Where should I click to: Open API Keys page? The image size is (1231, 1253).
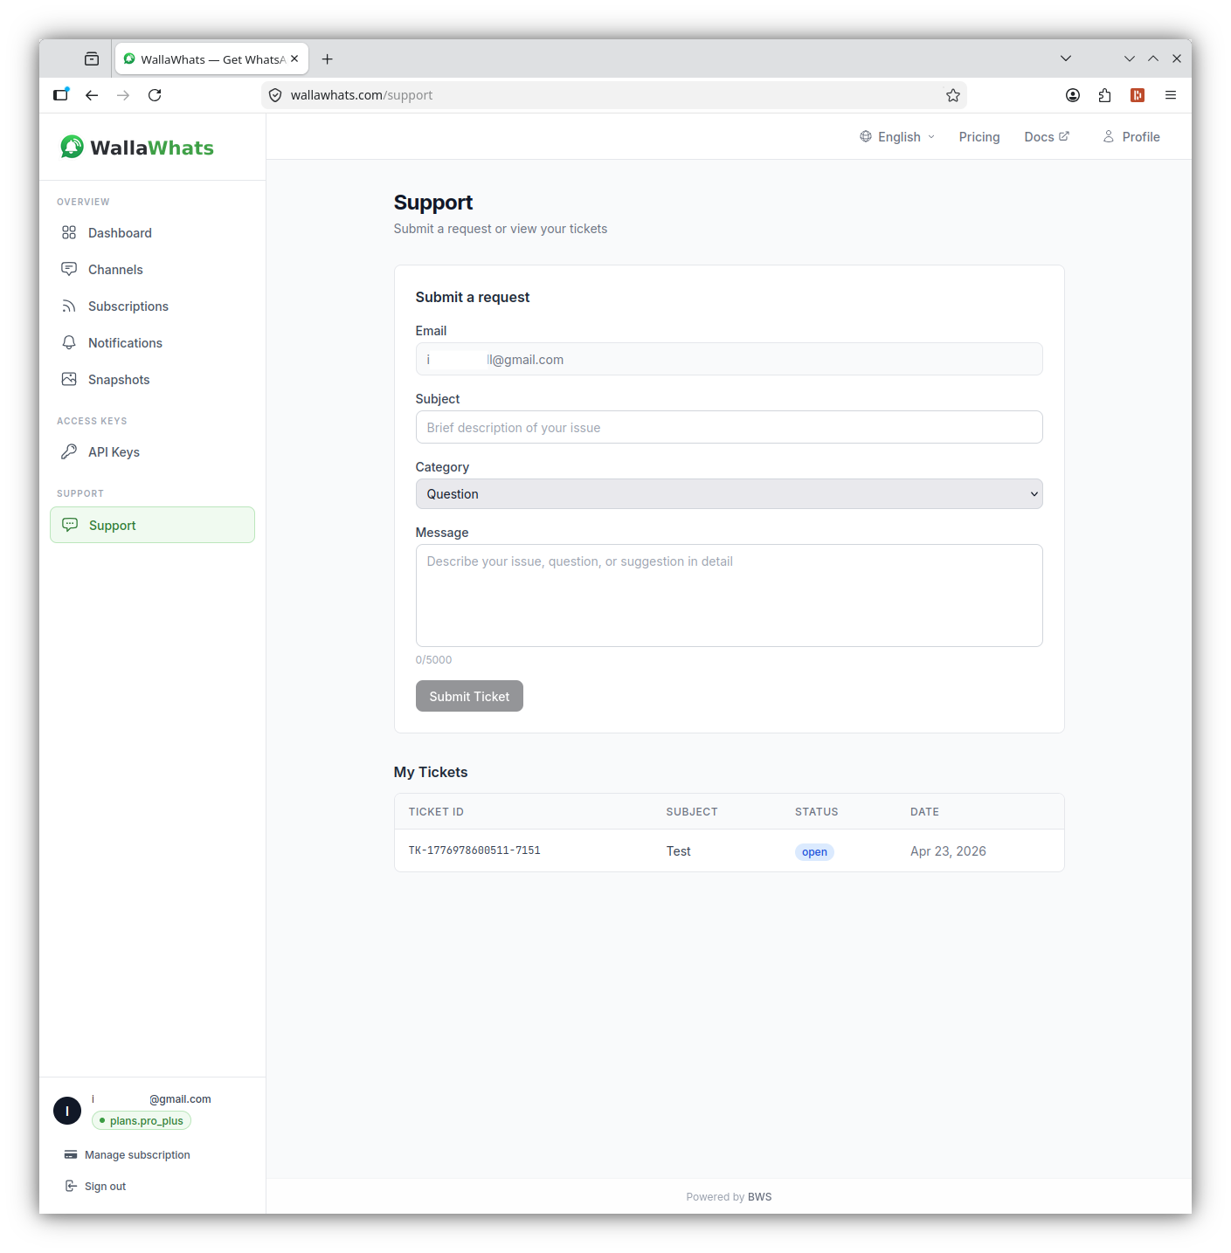point(152,452)
